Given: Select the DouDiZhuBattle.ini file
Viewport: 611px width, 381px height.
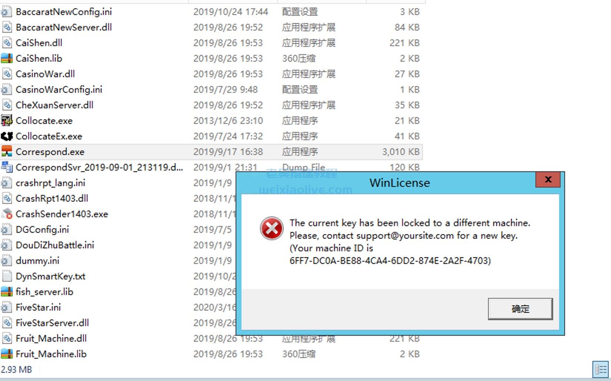Looking at the screenshot, I should coord(55,245).
